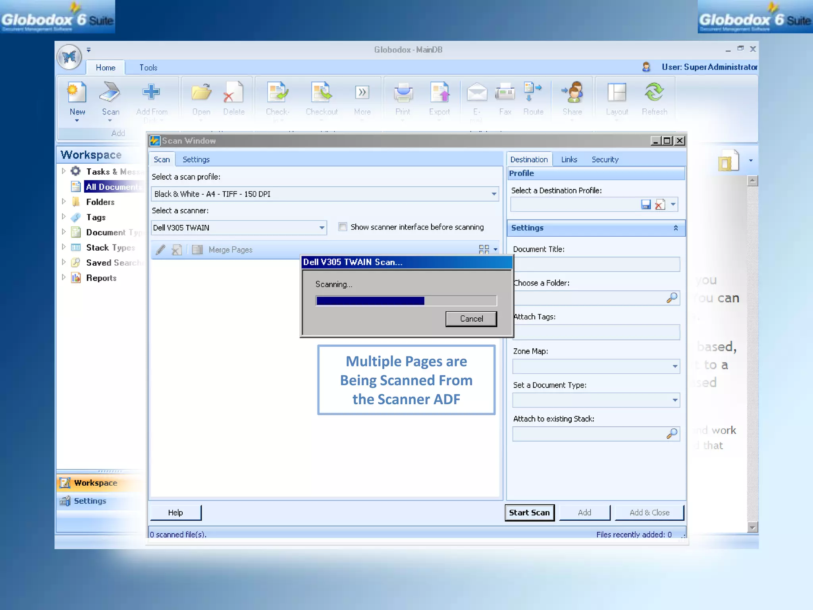Click the Help button
This screenshot has height=610, width=813.
[x=175, y=513]
